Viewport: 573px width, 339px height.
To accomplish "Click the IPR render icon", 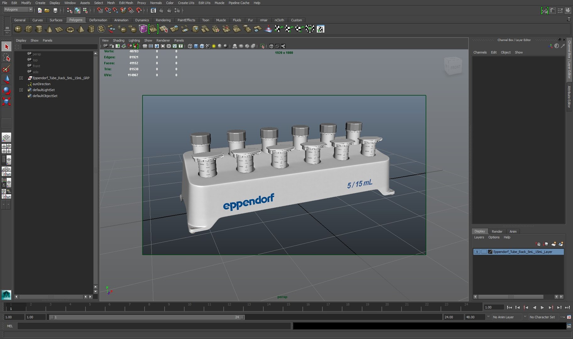I will pos(169,10).
